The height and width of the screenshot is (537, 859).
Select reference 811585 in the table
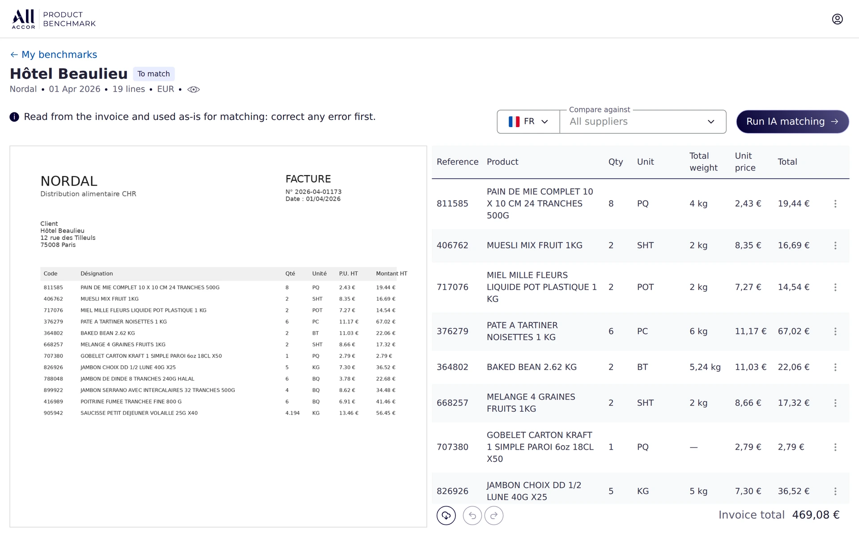[452, 204]
